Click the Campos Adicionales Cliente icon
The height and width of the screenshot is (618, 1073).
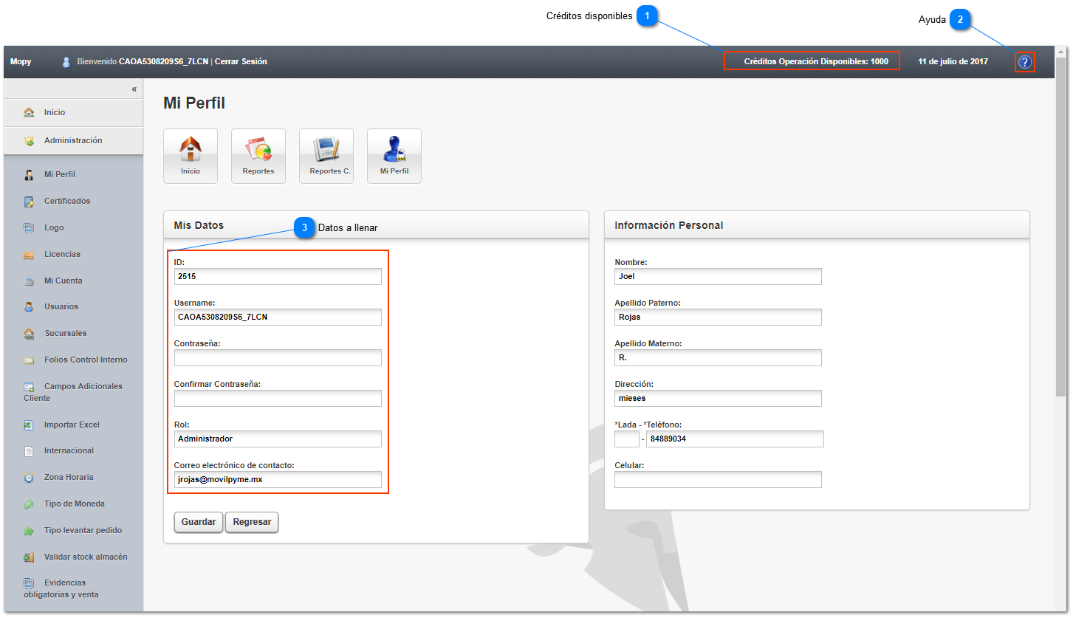29,387
